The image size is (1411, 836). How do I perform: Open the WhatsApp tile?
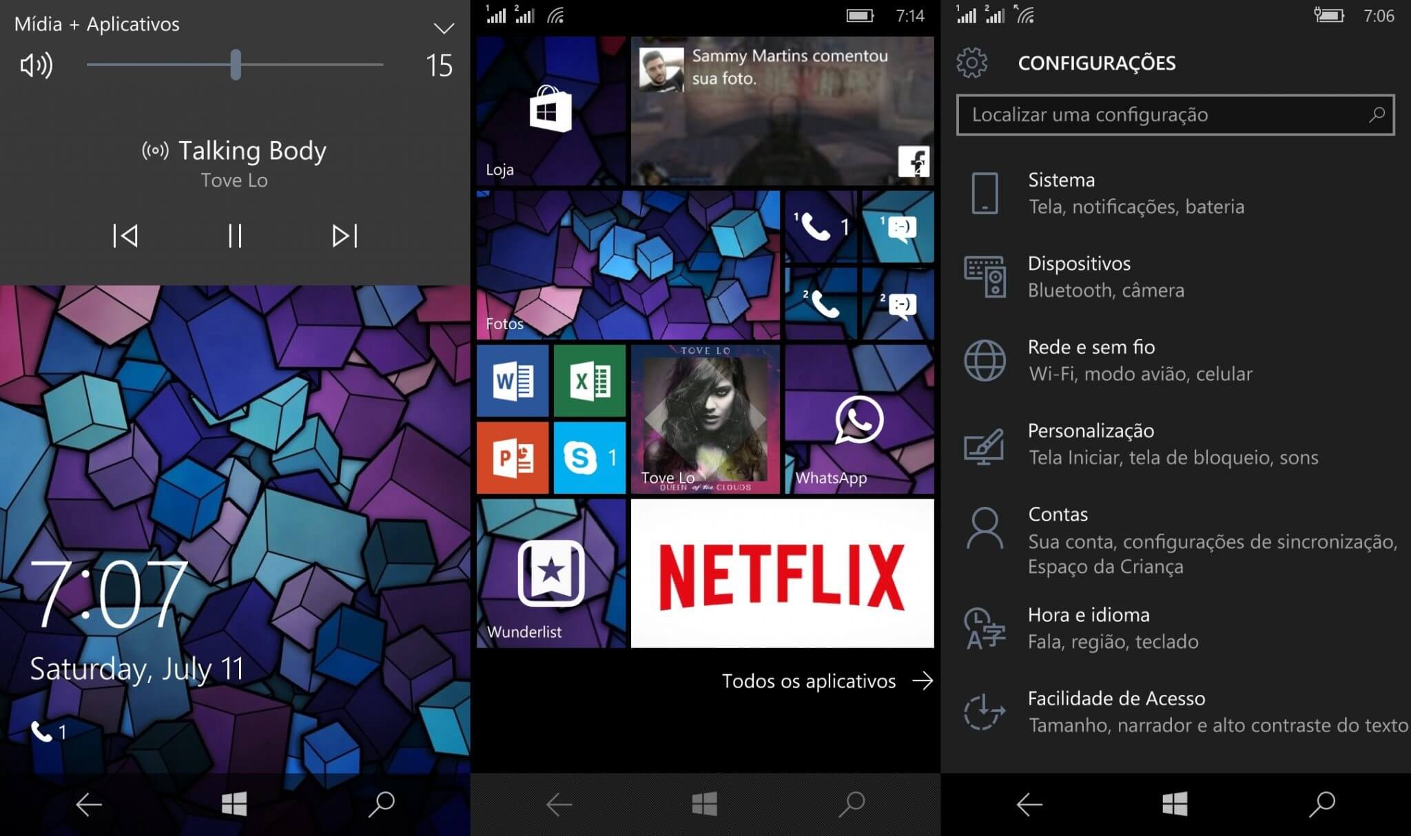tap(860, 419)
